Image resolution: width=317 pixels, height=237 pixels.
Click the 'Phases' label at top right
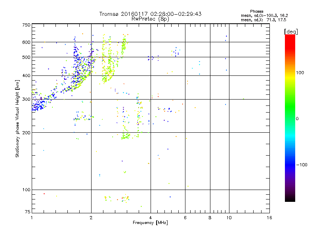(256, 11)
